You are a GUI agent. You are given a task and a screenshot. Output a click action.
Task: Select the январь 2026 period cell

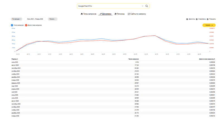[x=15, y=116]
